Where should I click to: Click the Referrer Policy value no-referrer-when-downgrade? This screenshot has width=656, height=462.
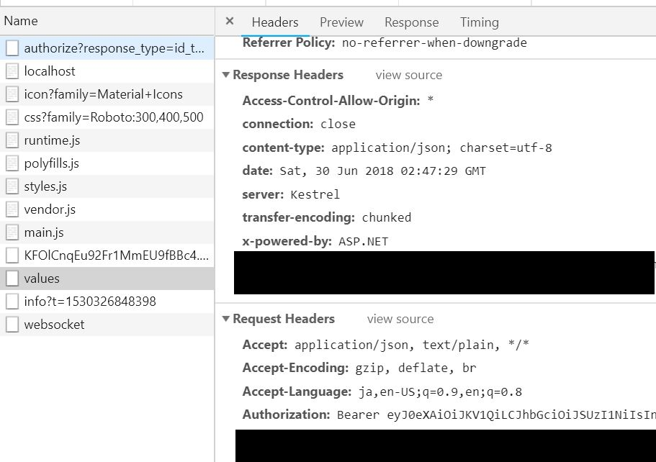[434, 42]
